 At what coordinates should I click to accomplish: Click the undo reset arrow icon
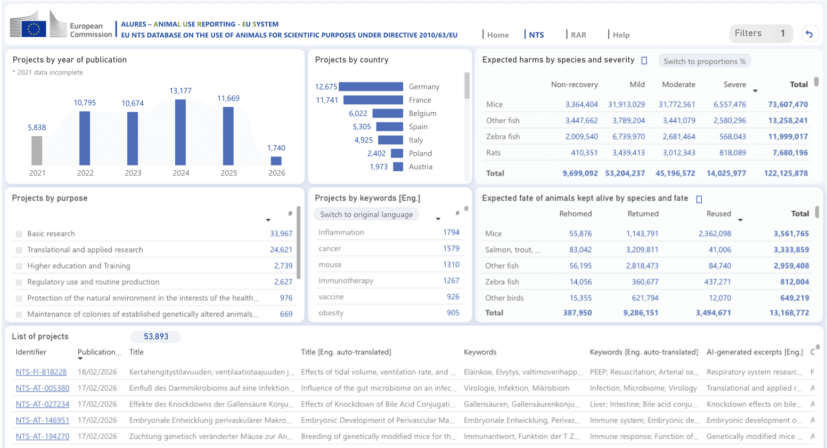point(809,34)
